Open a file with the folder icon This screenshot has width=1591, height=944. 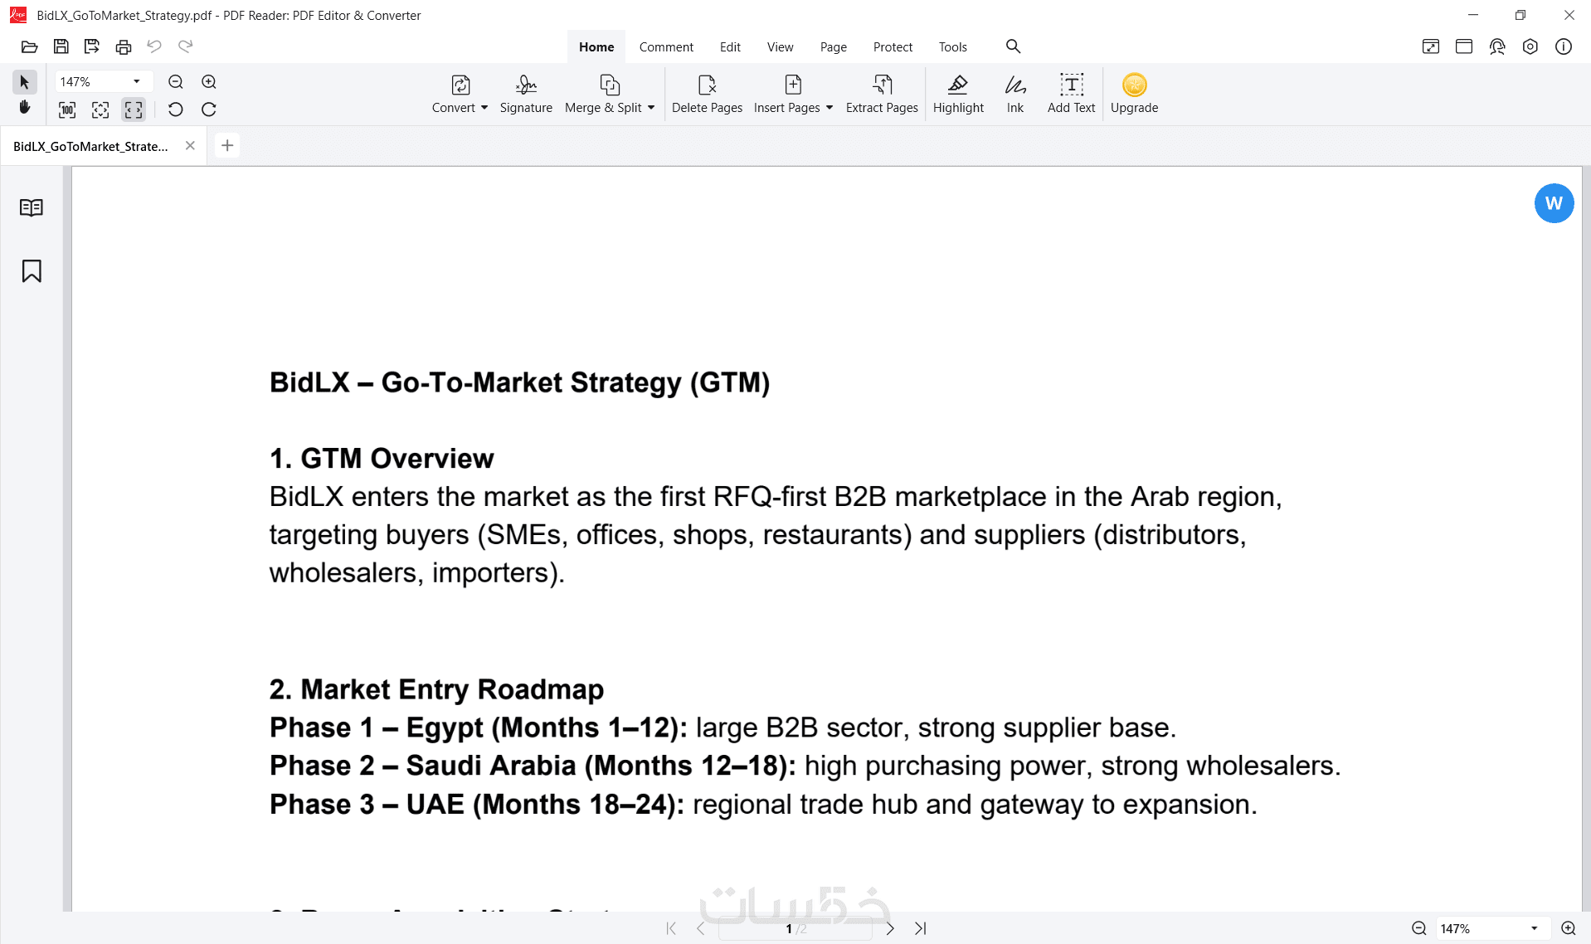coord(29,46)
